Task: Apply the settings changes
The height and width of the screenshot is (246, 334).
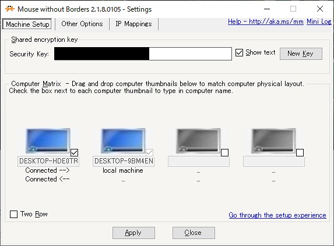Action: pos(133,233)
